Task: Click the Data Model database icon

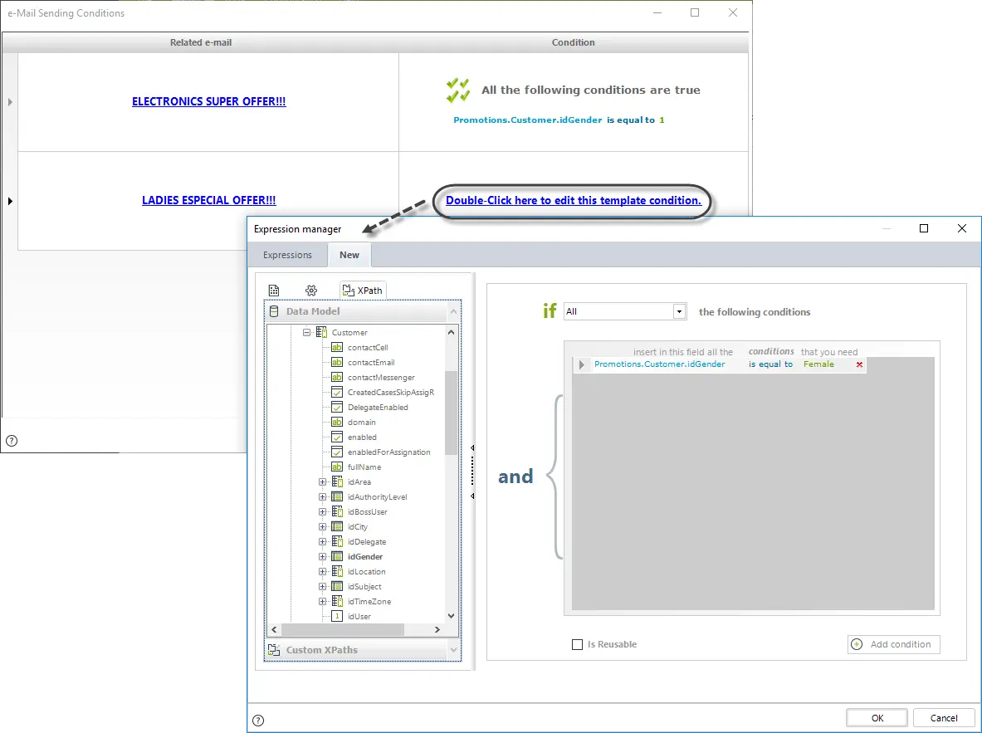Action: pos(274,311)
